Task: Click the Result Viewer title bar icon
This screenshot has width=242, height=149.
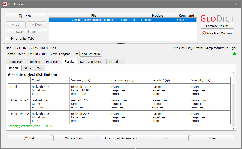Action: click(x=4, y=4)
